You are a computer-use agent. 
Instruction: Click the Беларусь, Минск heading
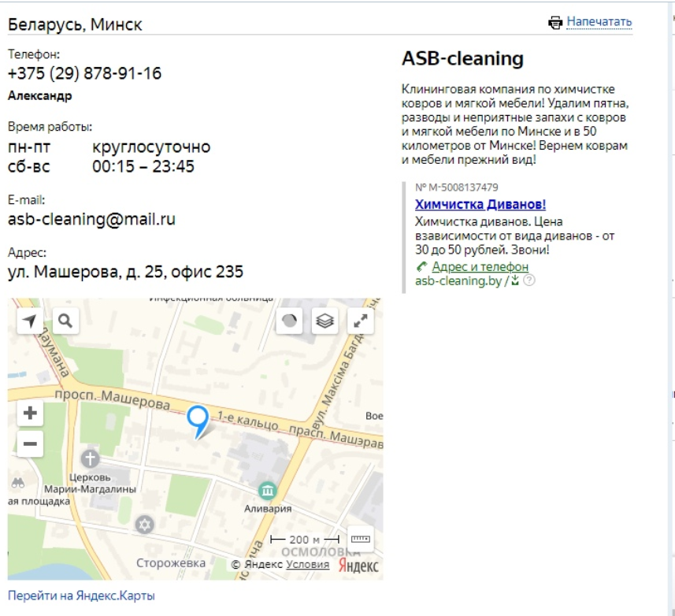click(x=75, y=24)
